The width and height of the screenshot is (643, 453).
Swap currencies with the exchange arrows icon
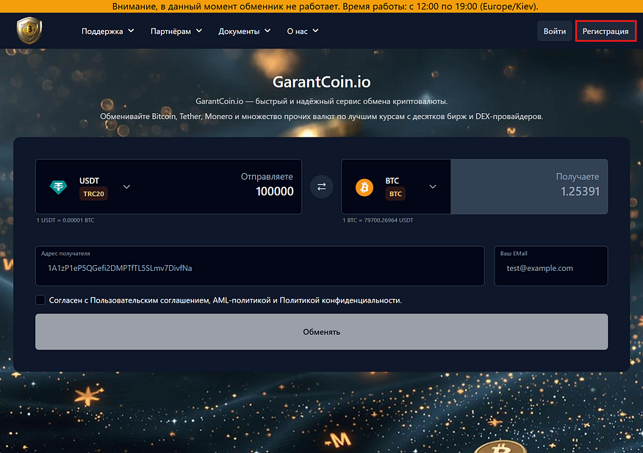point(322,186)
